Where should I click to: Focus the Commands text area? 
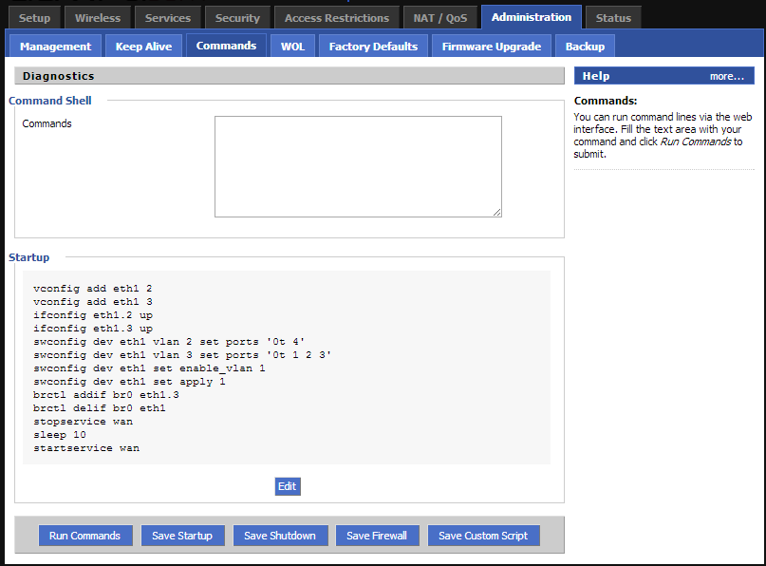coord(358,167)
